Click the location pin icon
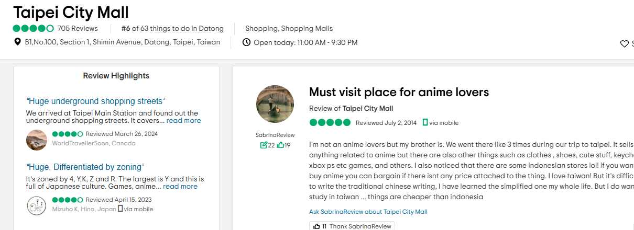The width and height of the screenshot is (634, 230). tap(17, 42)
